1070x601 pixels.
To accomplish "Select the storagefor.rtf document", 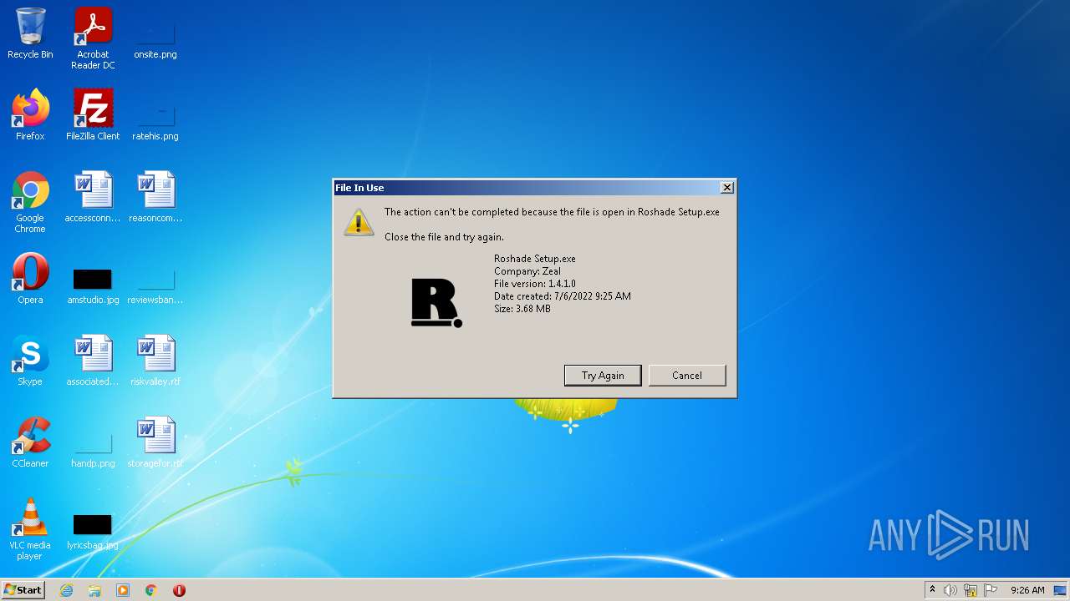I will click(155, 442).
